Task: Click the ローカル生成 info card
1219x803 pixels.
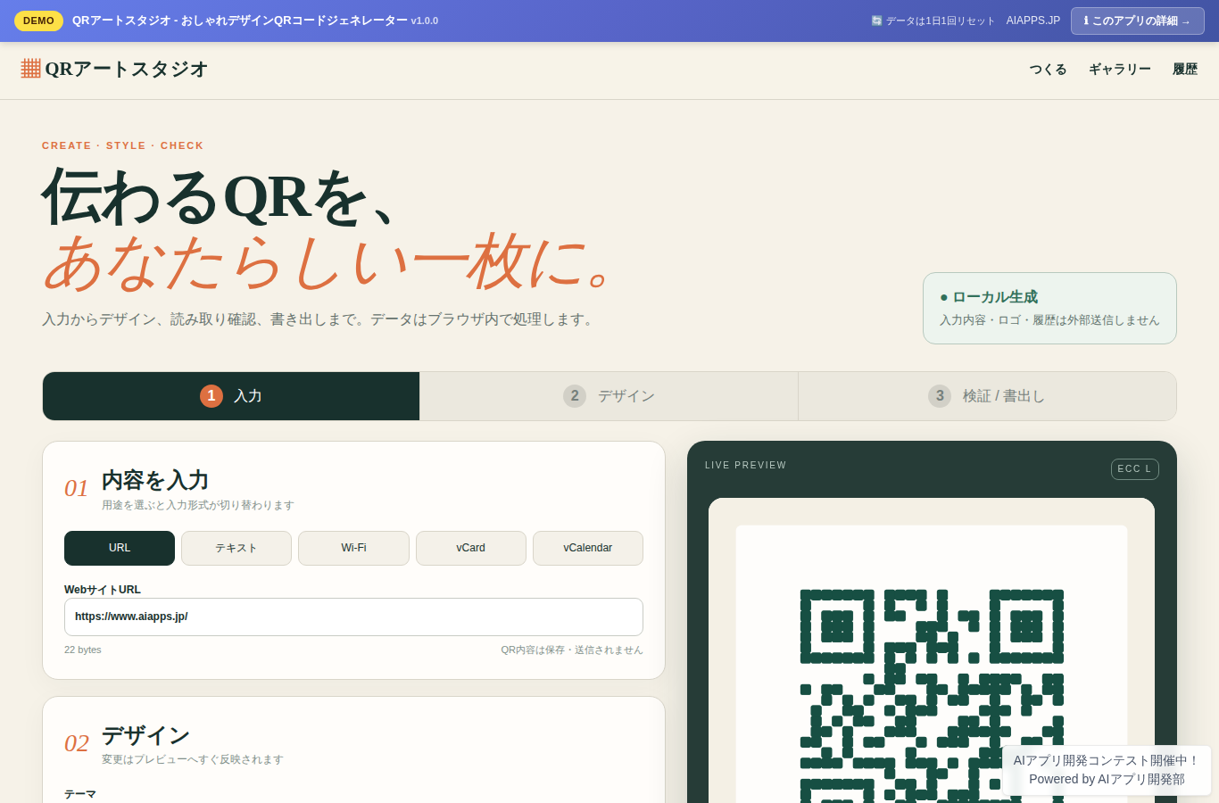Action: coord(1049,308)
